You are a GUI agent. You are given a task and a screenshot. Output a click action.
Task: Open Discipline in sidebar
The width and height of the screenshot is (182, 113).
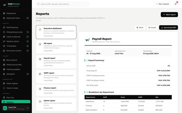point(16,74)
